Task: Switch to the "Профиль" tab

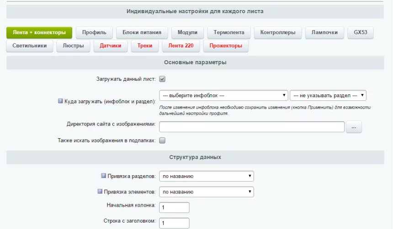Action: (94, 32)
